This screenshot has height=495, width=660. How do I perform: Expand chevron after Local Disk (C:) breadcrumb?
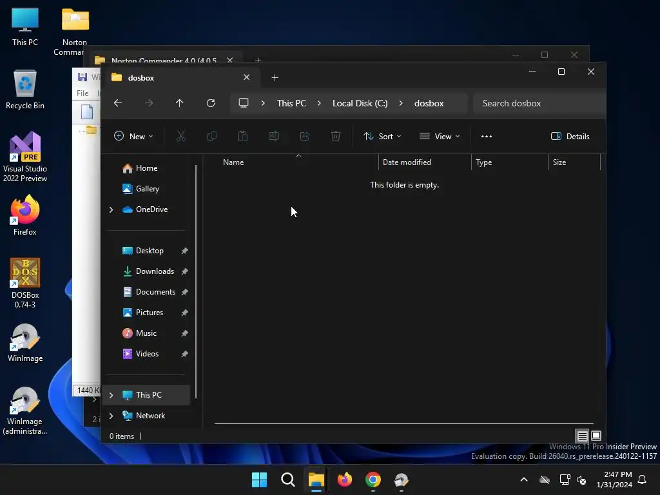pyautogui.click(x=401, y=103)
